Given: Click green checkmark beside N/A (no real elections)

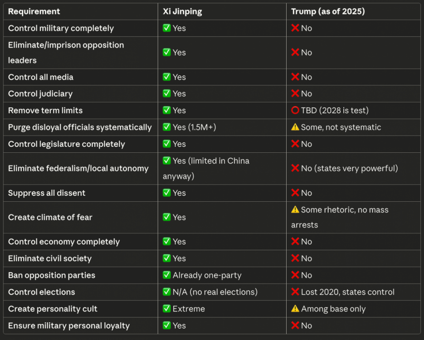Looking at the screenshot, I should pyautogui.click(x=167, y=292).
